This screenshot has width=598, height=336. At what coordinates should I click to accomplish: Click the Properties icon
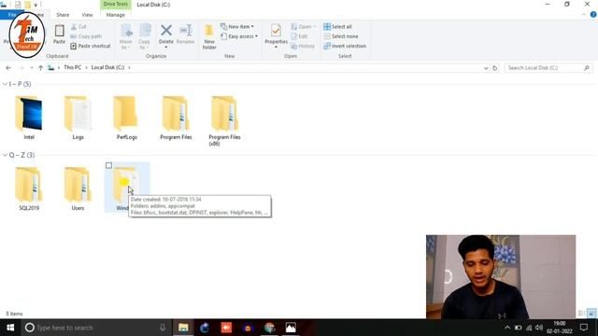[x=276, y=31]
